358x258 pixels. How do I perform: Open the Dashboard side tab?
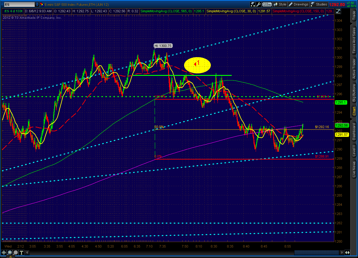point(354,132)
